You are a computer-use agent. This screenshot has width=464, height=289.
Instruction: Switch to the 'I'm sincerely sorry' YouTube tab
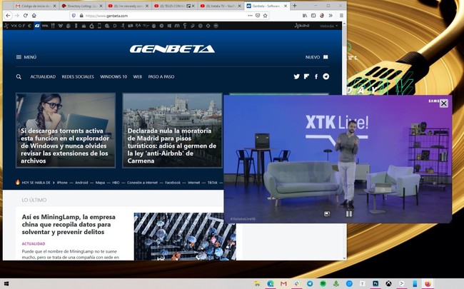(128, 6)
